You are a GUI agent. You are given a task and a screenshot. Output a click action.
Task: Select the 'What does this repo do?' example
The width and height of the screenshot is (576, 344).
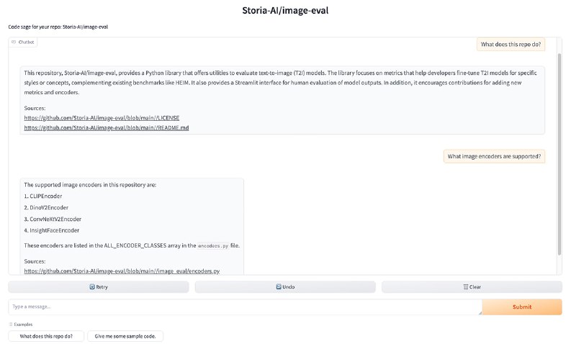(46, 336)
